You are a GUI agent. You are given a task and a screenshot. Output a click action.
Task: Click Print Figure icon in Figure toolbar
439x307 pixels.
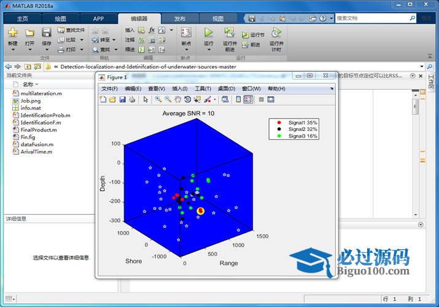tap(132, 99)
